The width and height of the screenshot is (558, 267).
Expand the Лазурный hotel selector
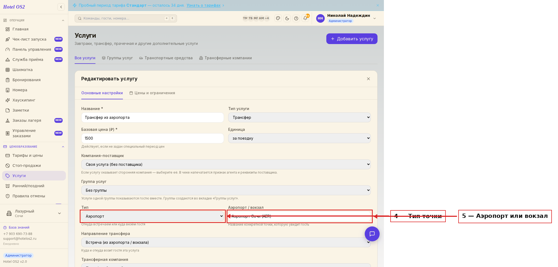(34, 213)
